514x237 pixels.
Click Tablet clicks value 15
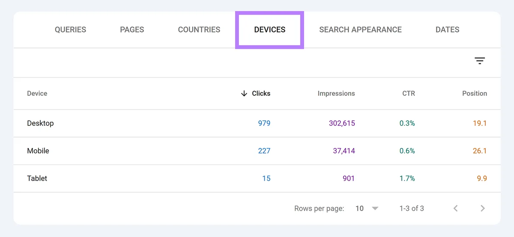point(266,178)
